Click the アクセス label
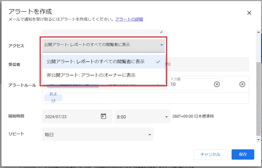The image size is (262, 168). pos(16,46)
